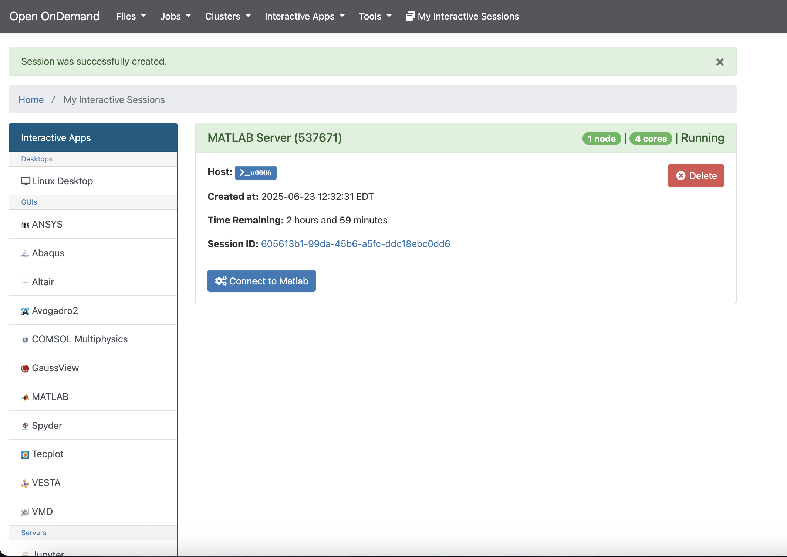Click the GaussView red icon
This screenshot has height=557, width=787.
click(25, 368)
